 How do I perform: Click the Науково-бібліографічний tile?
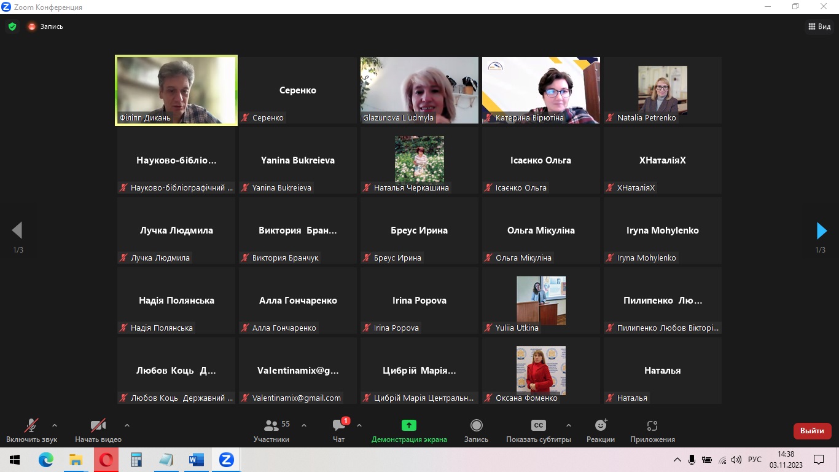pos(176,160)
